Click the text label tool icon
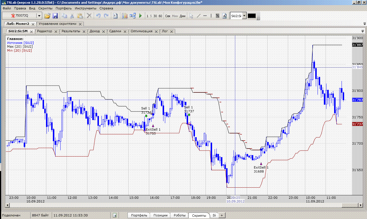Viewport: 367px width, 219px height. (x=224, y=16)
